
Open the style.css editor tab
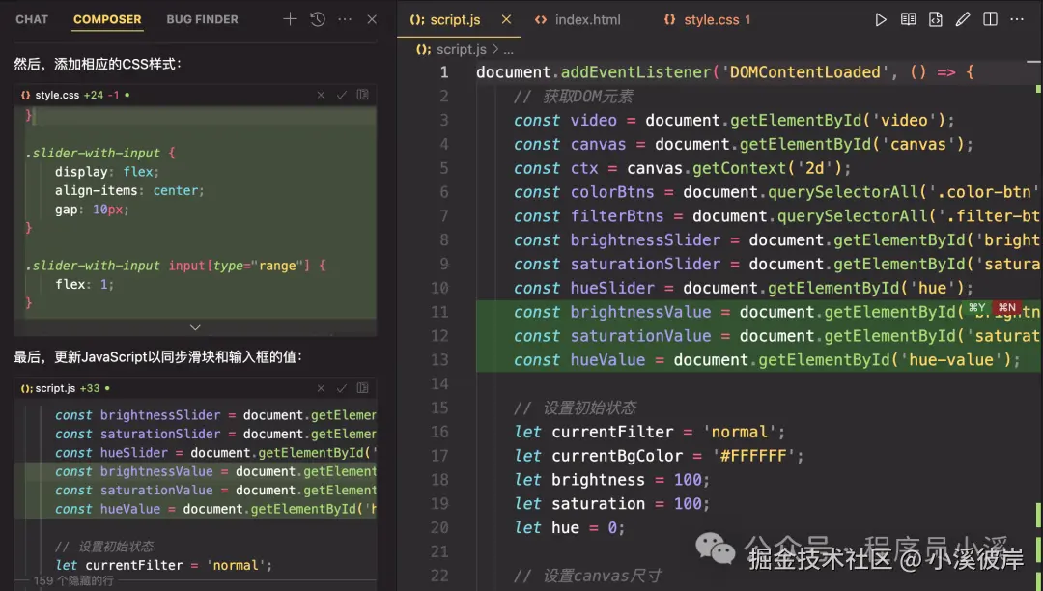[x=711, y=20]
